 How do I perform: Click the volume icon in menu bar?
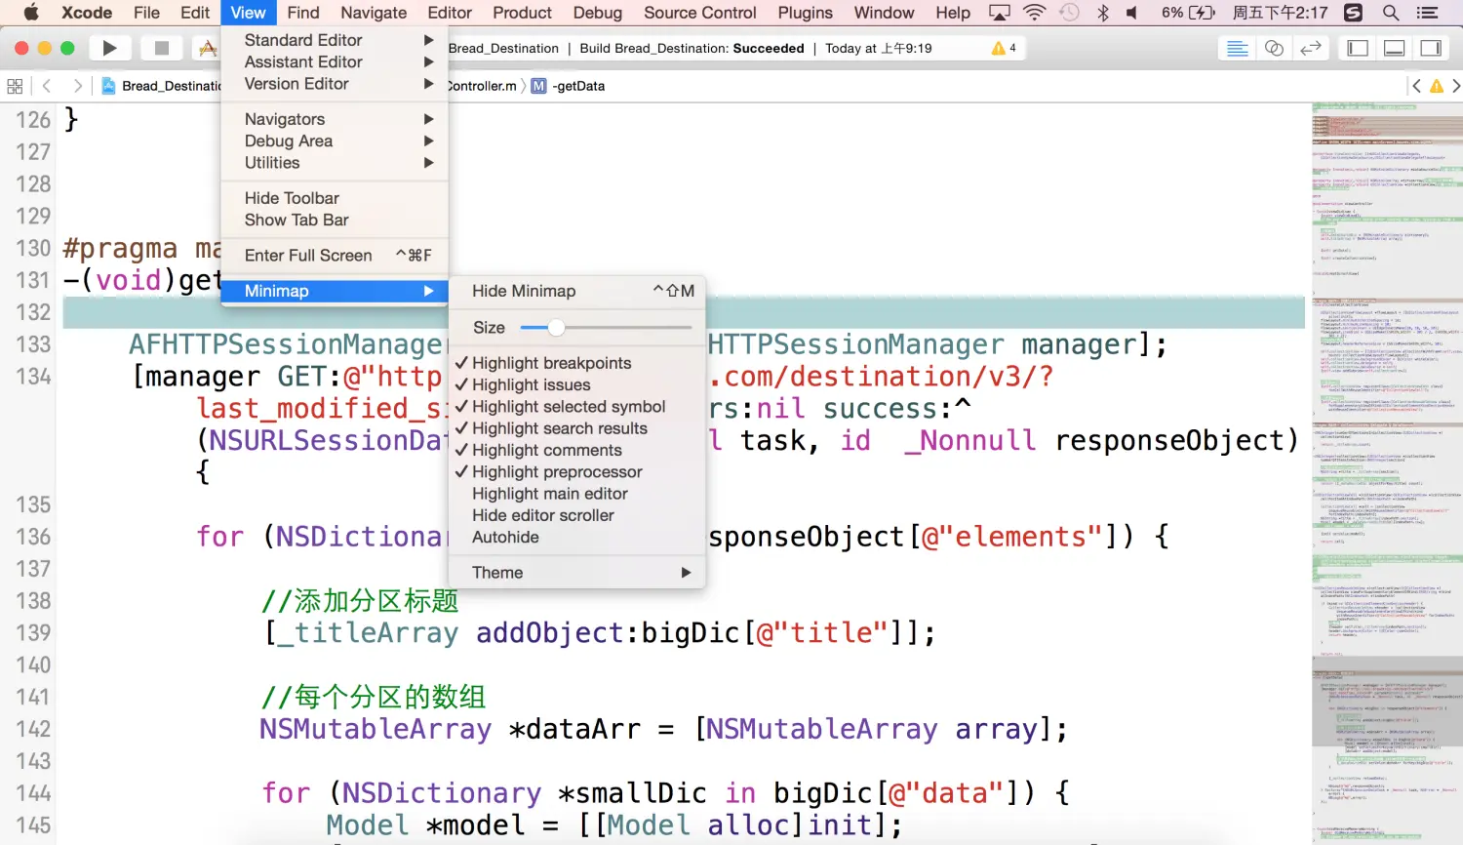tap(1131, 13)
